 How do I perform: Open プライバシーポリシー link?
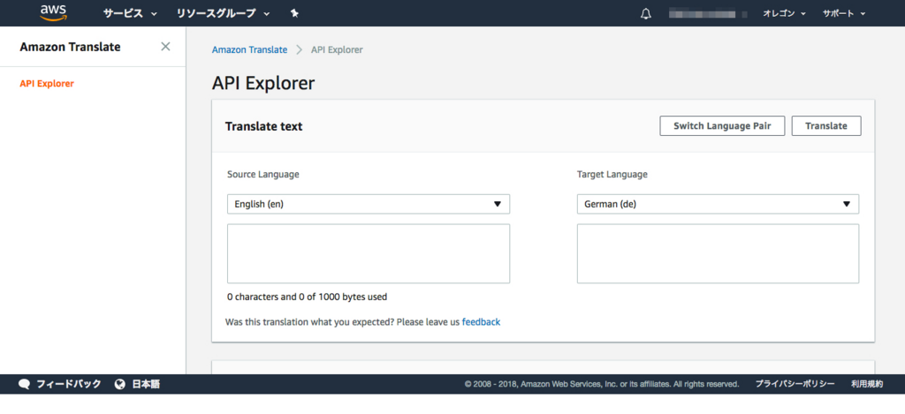pyautogui.click(x=795, y=384)
